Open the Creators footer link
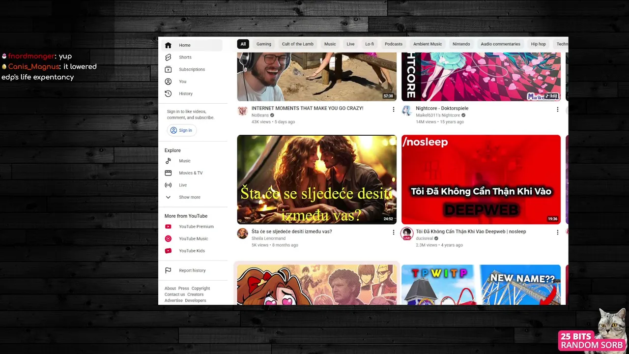 tap(196, 295)
